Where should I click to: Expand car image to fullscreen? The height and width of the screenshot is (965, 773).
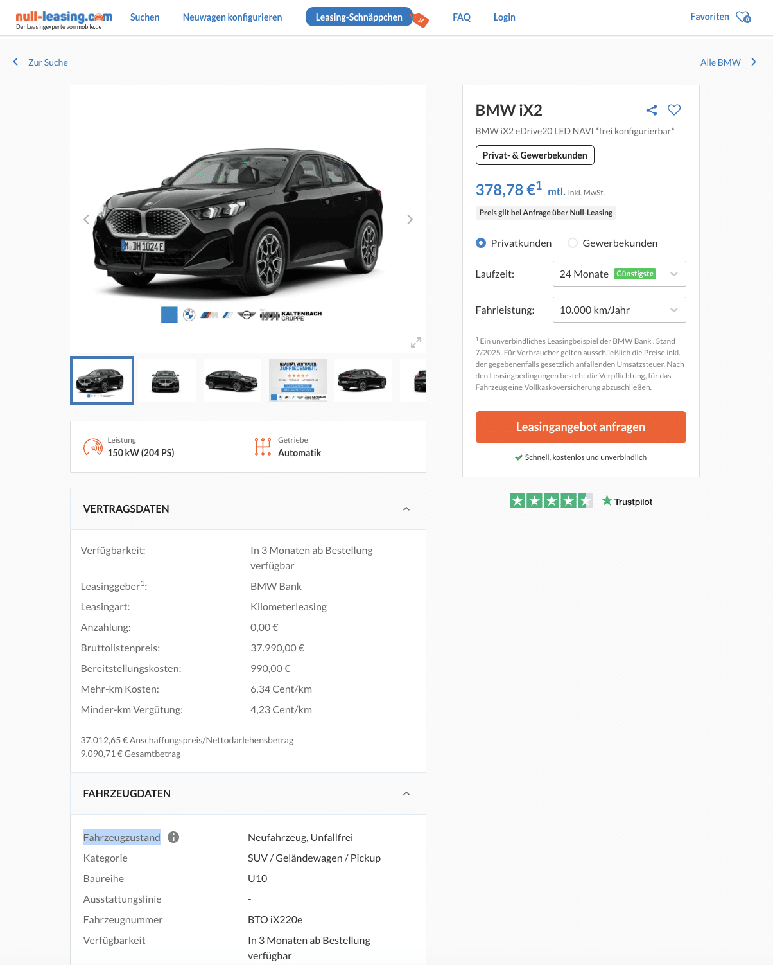(x=416, y=342)
